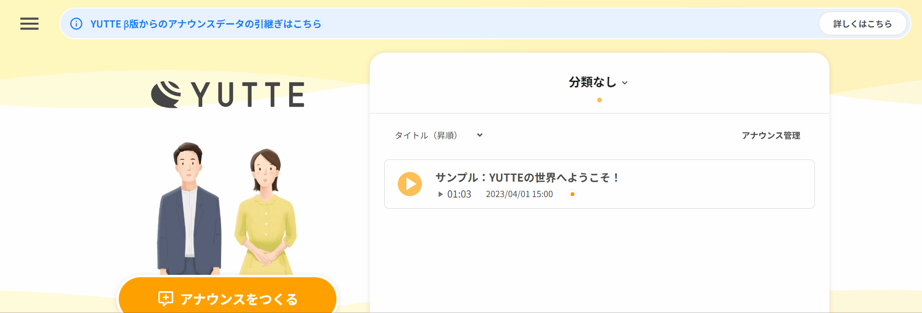Open the hamburger menu

[x=29, y=24]
